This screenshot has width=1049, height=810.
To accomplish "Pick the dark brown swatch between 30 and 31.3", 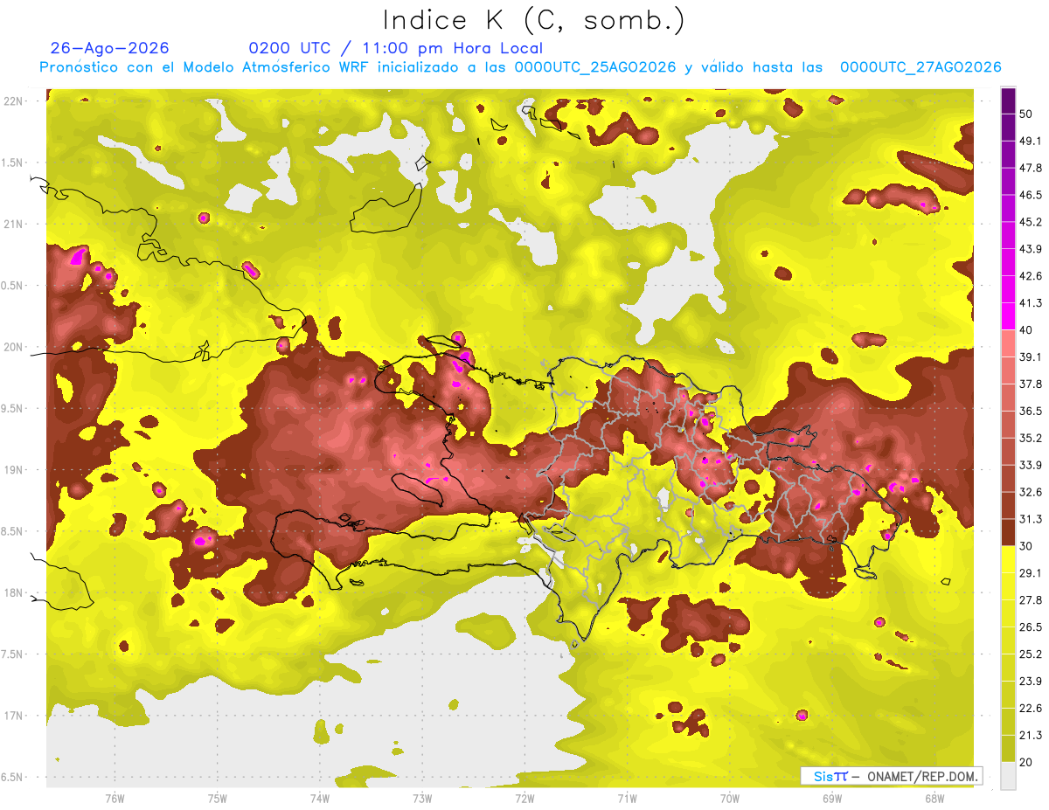I will tap(1008, 532).
